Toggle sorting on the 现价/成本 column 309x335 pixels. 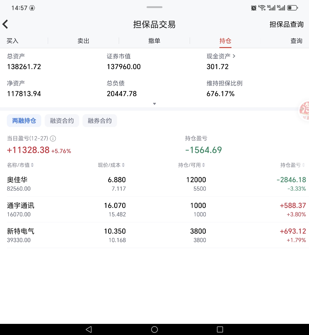(123, 165)
